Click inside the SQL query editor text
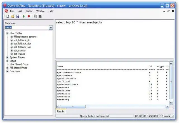179x123 pixels. click(79, 22)
